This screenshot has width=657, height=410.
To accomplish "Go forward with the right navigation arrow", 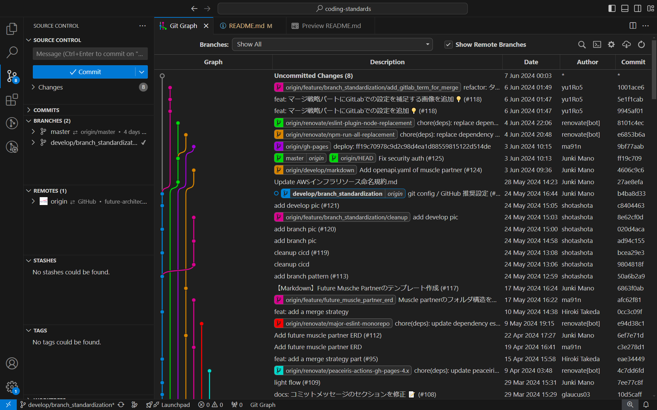I will [x=207, y=9].
